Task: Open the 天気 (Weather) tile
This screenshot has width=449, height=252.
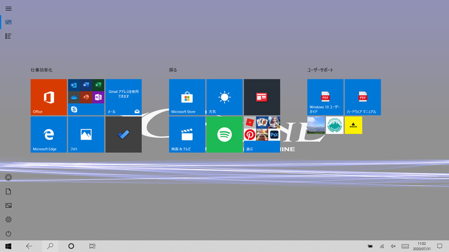Action: click(x=224, y=97)
